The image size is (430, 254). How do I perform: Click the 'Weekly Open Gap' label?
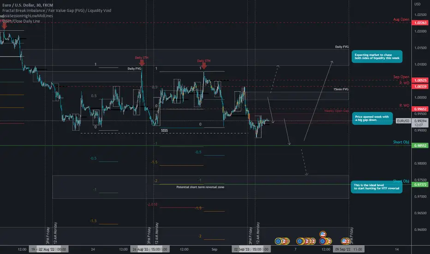click(336, 111)
